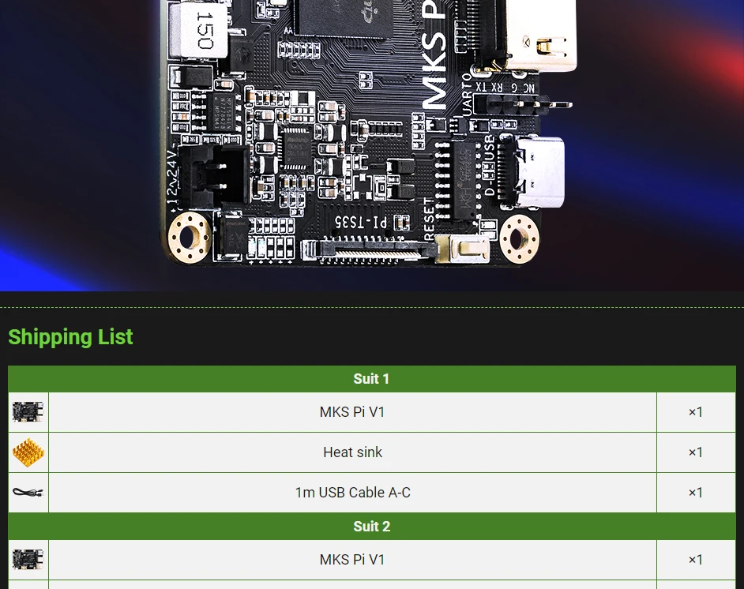Click the ×1 cell under Suit 2
The image size is (744, 589).
coord(695,559)
